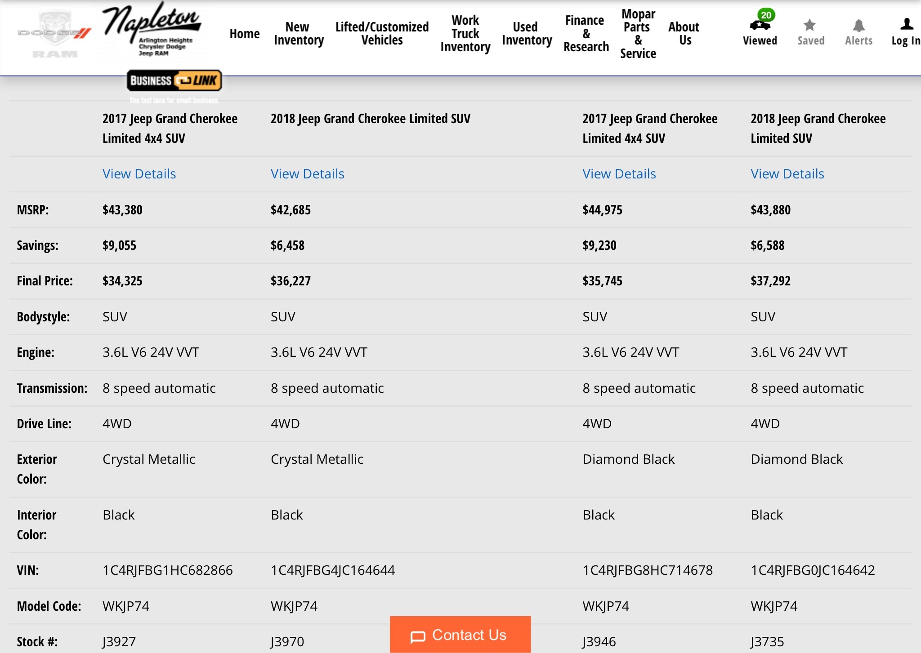Click the MSRP row label
The image size is (921, 653).
pos(33,210)
